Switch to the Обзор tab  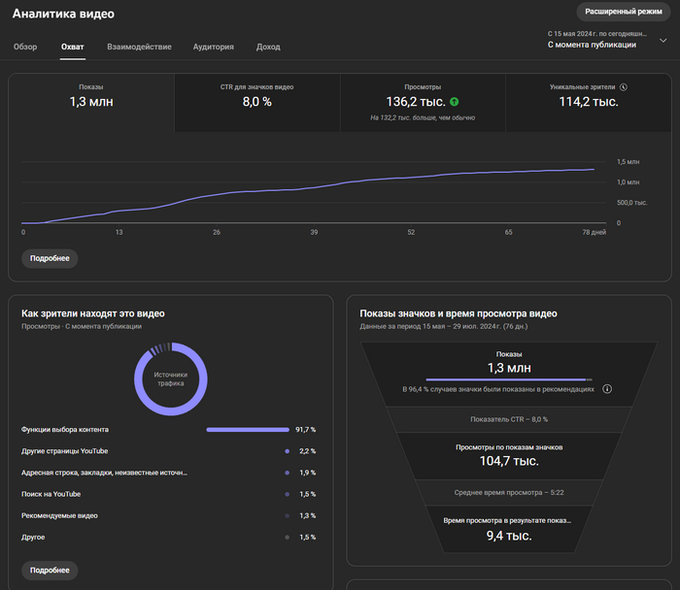tap(25, 47)
